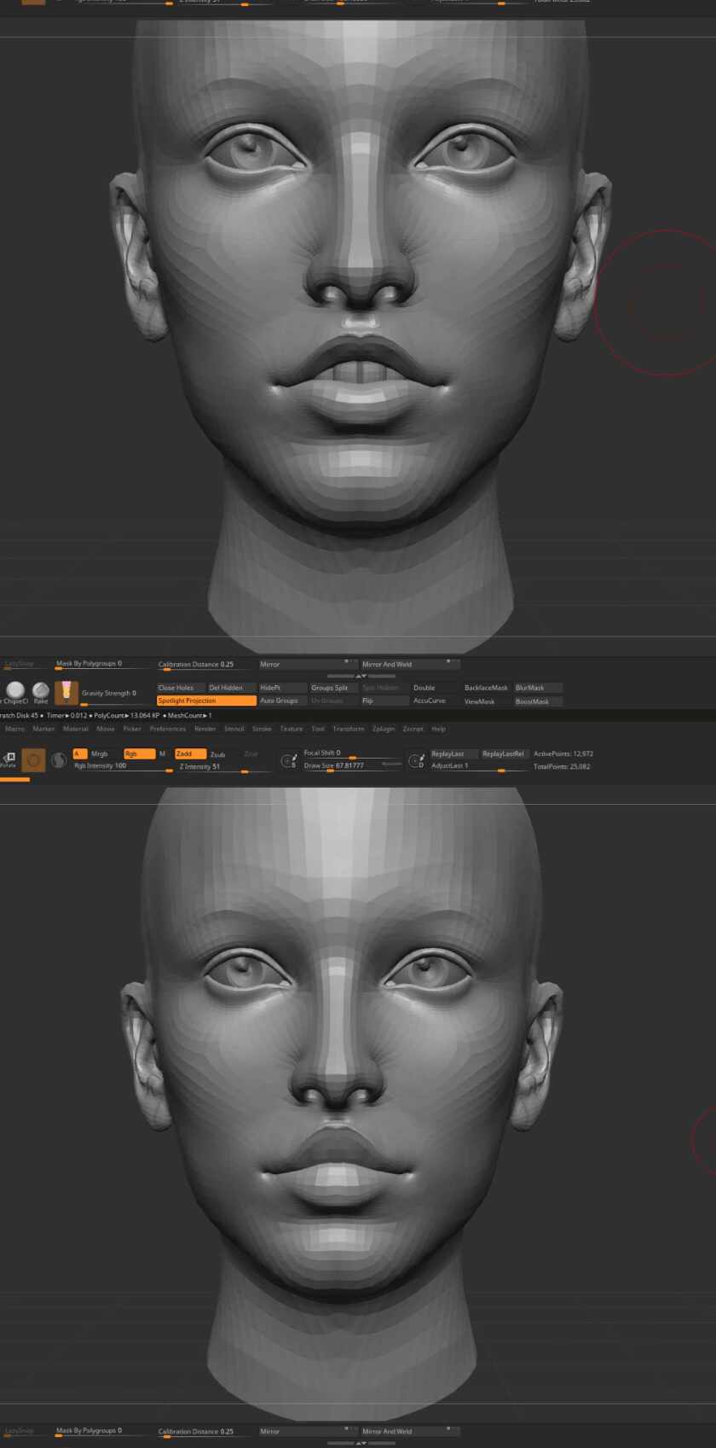Click the Del Hidden button
This screenshot has width=716, height=1448.
pyautogui.click(x=231, y=688)
